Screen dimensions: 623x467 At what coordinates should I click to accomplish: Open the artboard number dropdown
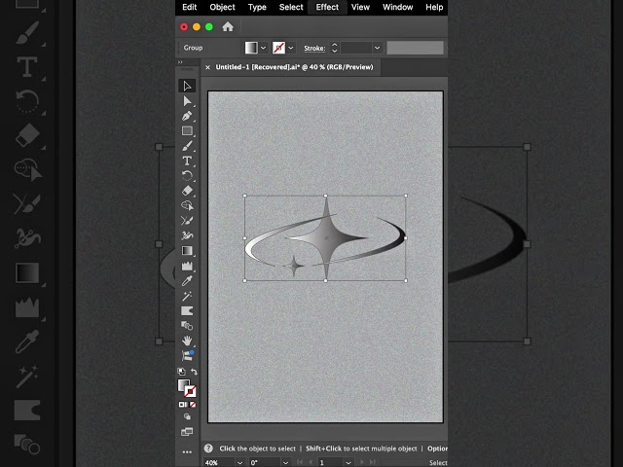[x=348, y=463]
